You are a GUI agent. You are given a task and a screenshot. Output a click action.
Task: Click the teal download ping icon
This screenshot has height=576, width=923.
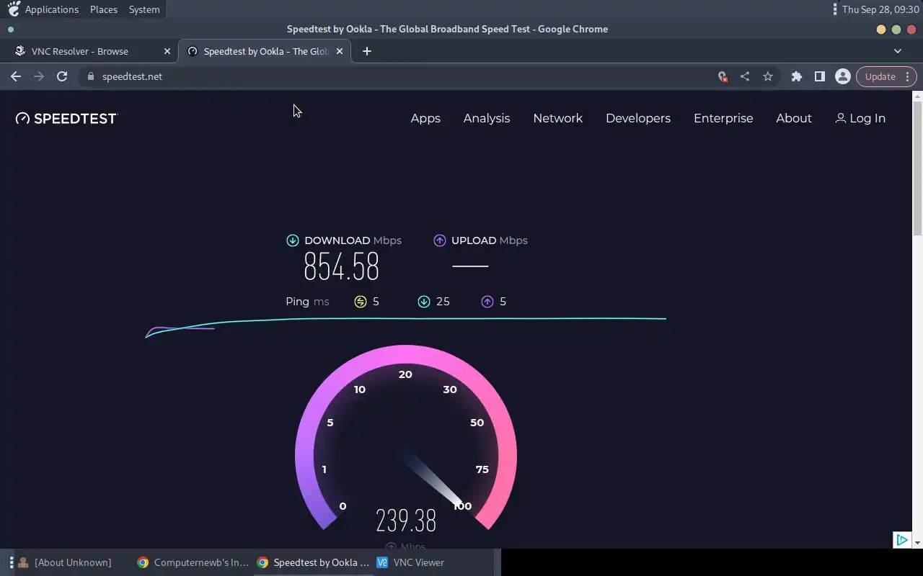coord(424,302)
